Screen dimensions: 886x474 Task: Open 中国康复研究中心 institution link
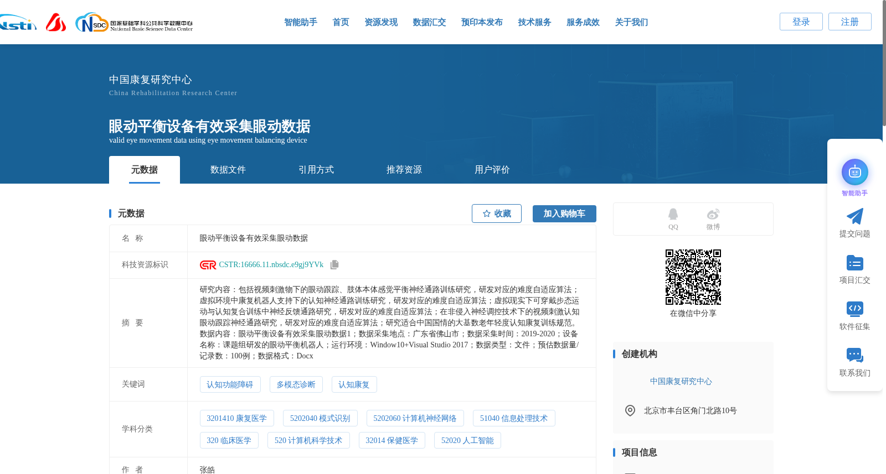[x=681, y=381]
